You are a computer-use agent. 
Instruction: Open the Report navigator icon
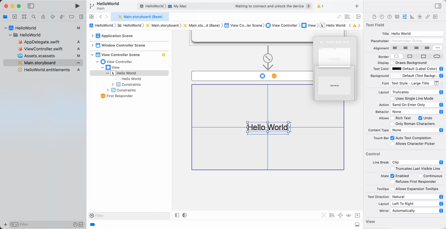(81, 17)
